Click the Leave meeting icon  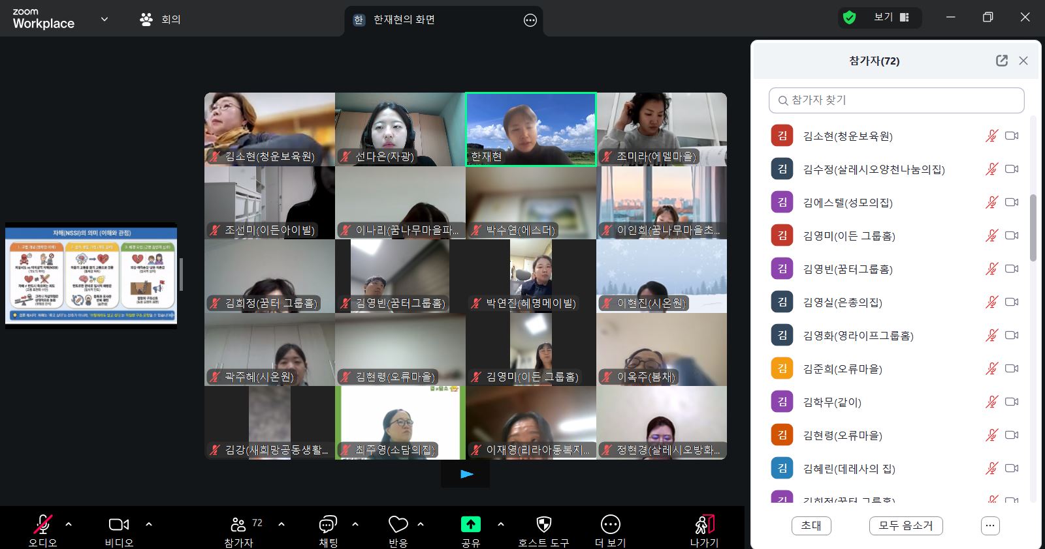click(704, 524)
